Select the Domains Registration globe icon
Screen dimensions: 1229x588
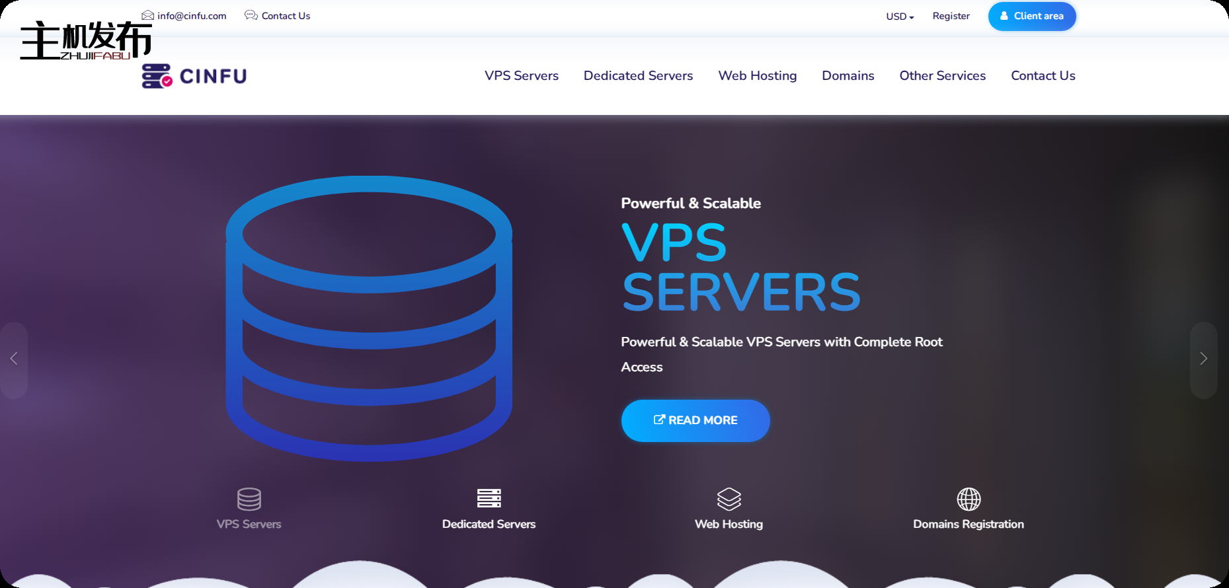pos(969,499)
